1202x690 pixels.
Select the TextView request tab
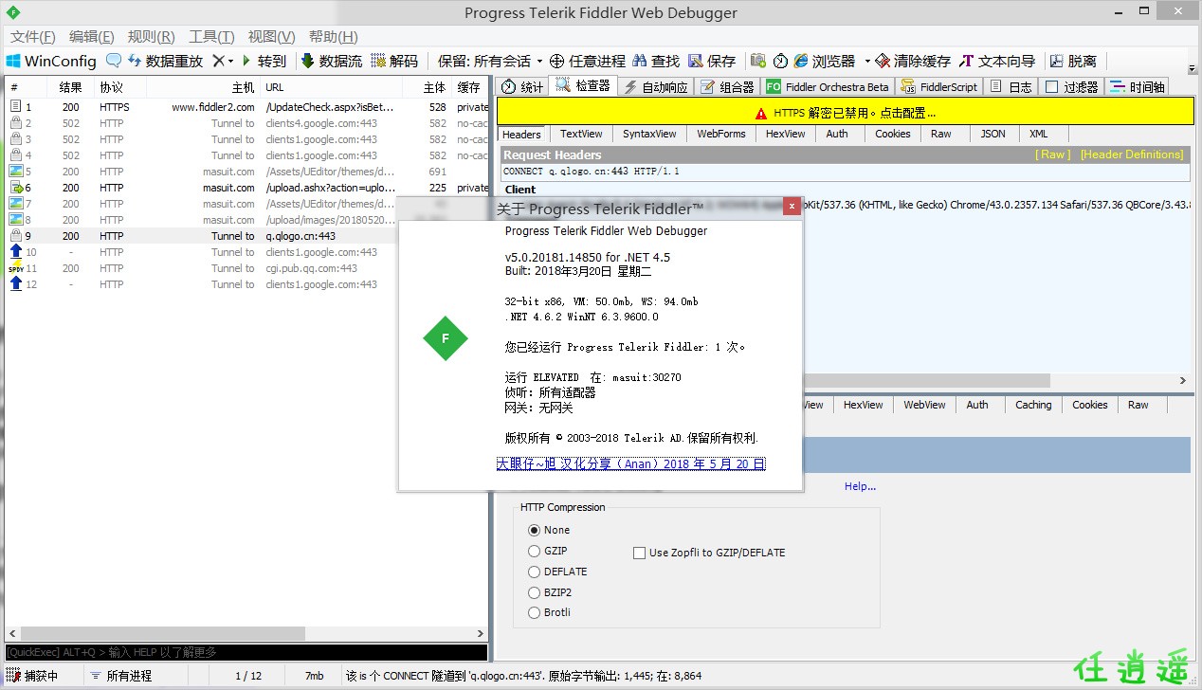[581, 134]
